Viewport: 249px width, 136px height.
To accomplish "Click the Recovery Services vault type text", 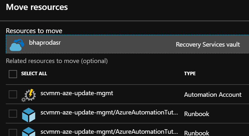I will click(x=208, y=45).
